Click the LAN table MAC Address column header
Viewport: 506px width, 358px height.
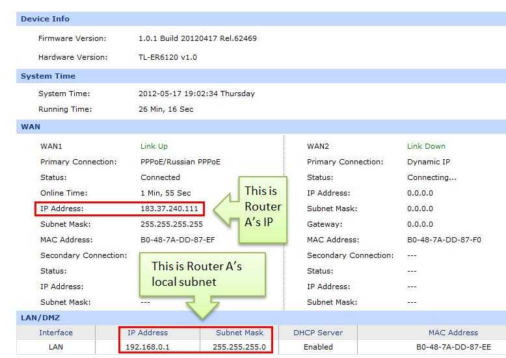click(453, 333)
